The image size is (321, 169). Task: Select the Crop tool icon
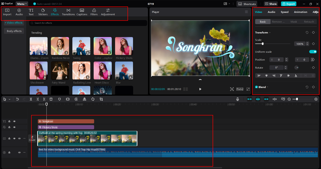tap(101, 99)
